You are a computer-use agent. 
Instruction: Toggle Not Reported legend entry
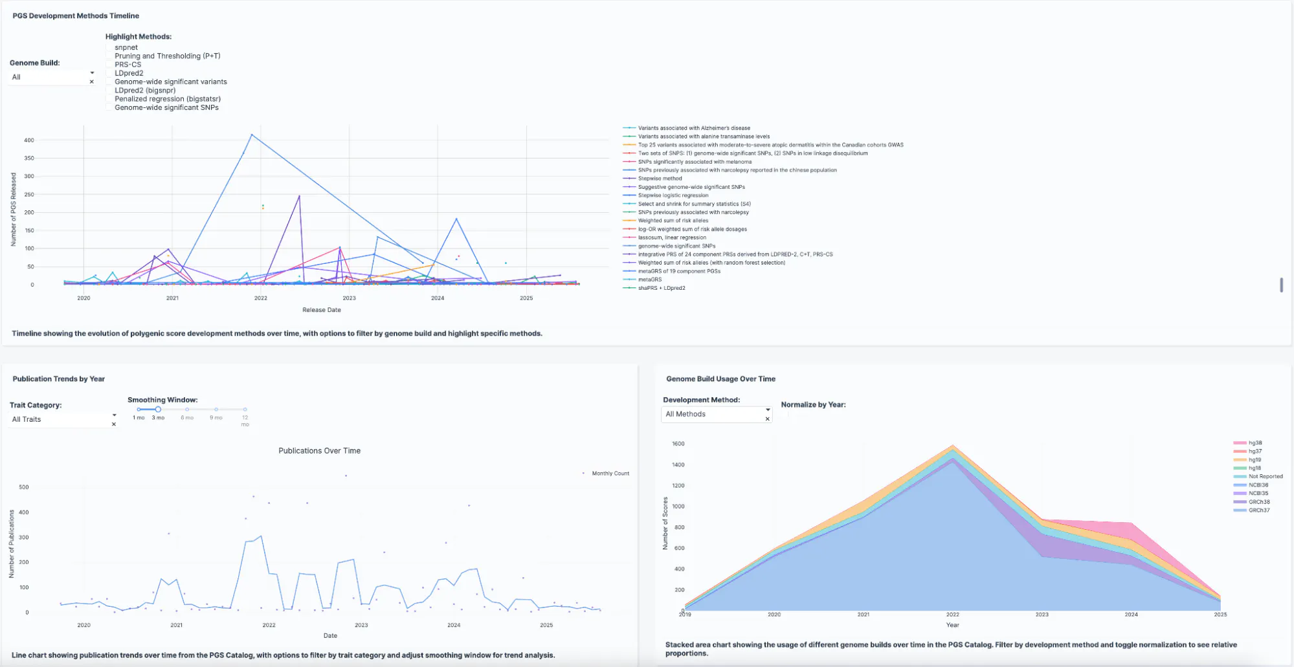(1258, 477)
